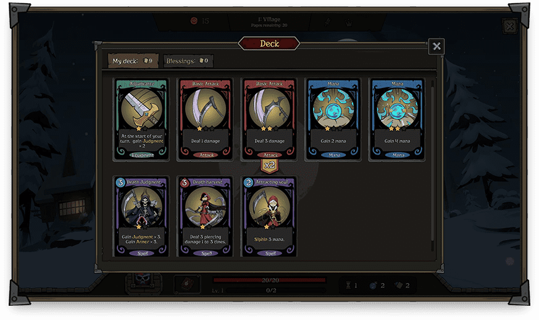Image resolution: width=539 pixels, height=320 pixels.
Task: Click the hourglass turn counter icon
Action: pyautogui.click(x=348, y=285)
